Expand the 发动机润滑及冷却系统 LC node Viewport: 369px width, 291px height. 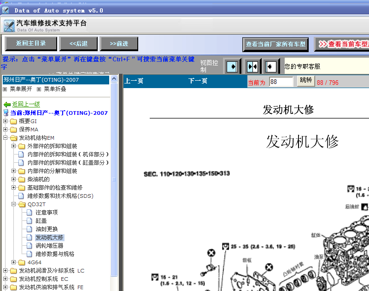(x=5, y=271)
